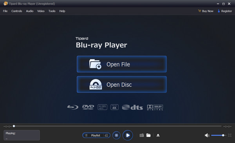Click the playlist list icon
Screen dimensions: 235x143
86,135
